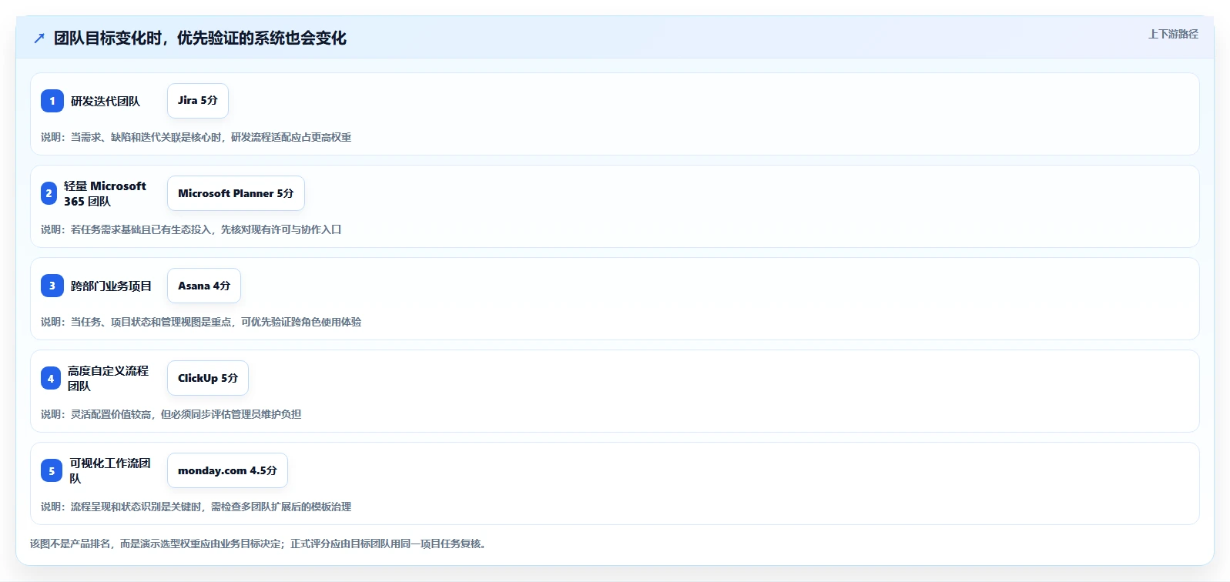Click the number 4 badge for 高度自定义流程团队
This screenshot has height=582, width=1230.
(51, 378)
